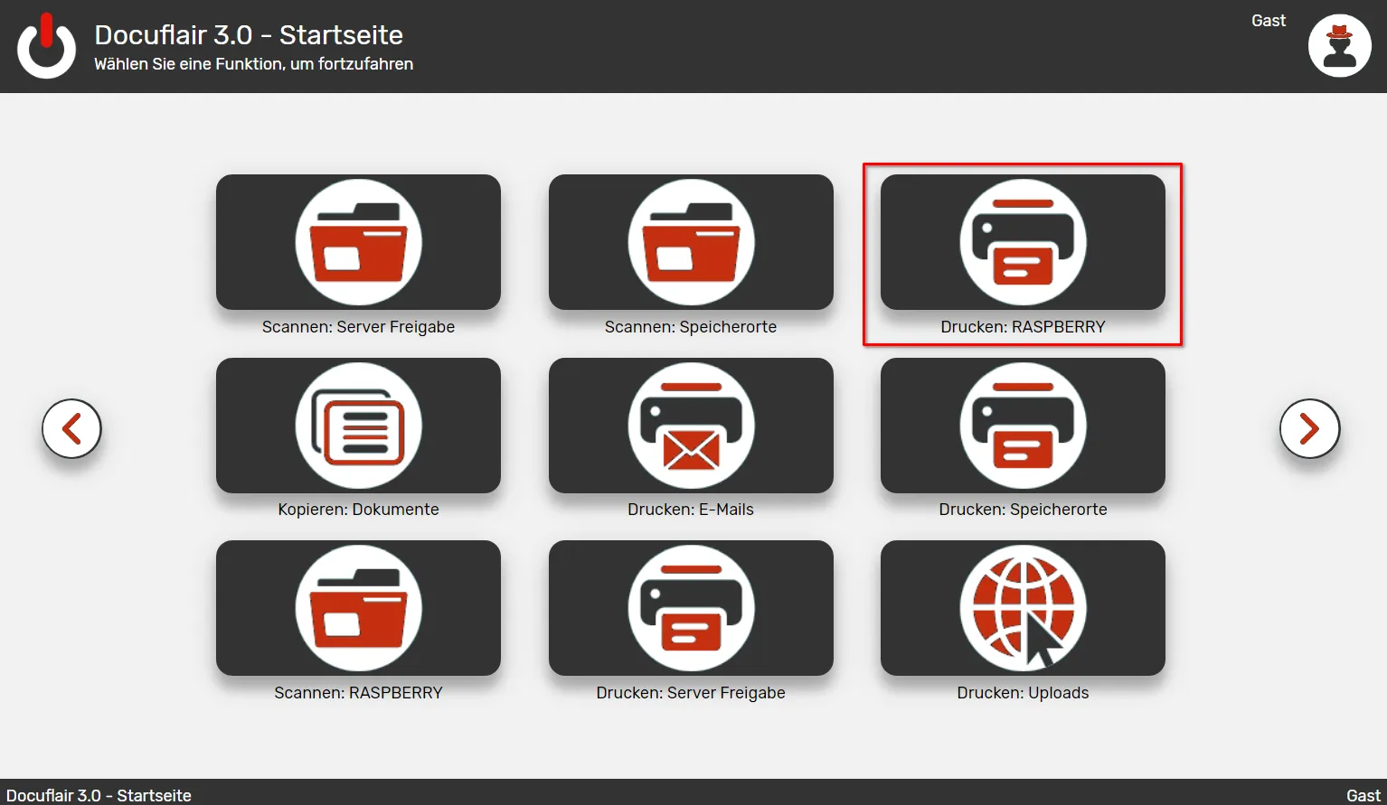Click the "Gast" label in the footer
Screen dimensions: 1387x805
coord(1363,795)
